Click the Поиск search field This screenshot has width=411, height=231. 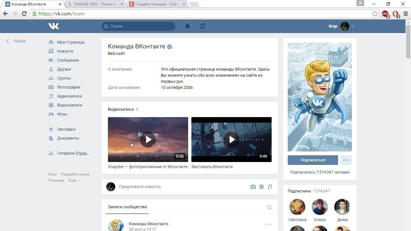pos(138,26)
